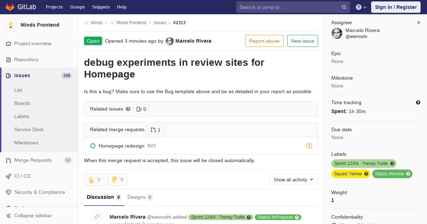The height and width of the screenshot is (224, 427).
Task: Open the Homepage redesign merge request link
Action: point(121,146)
